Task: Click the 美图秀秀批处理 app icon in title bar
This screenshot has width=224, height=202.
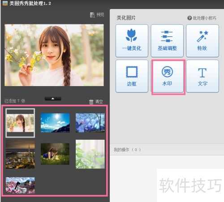Action: coord(5,3)
